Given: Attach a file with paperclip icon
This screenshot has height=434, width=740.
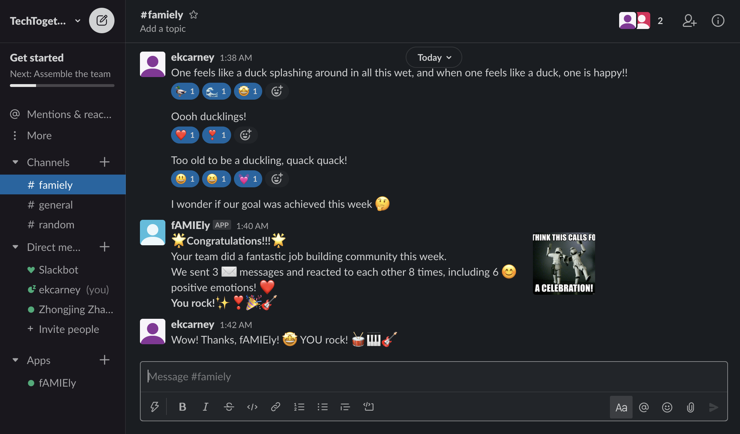Looking at the screenshot, I should [690, 407].
